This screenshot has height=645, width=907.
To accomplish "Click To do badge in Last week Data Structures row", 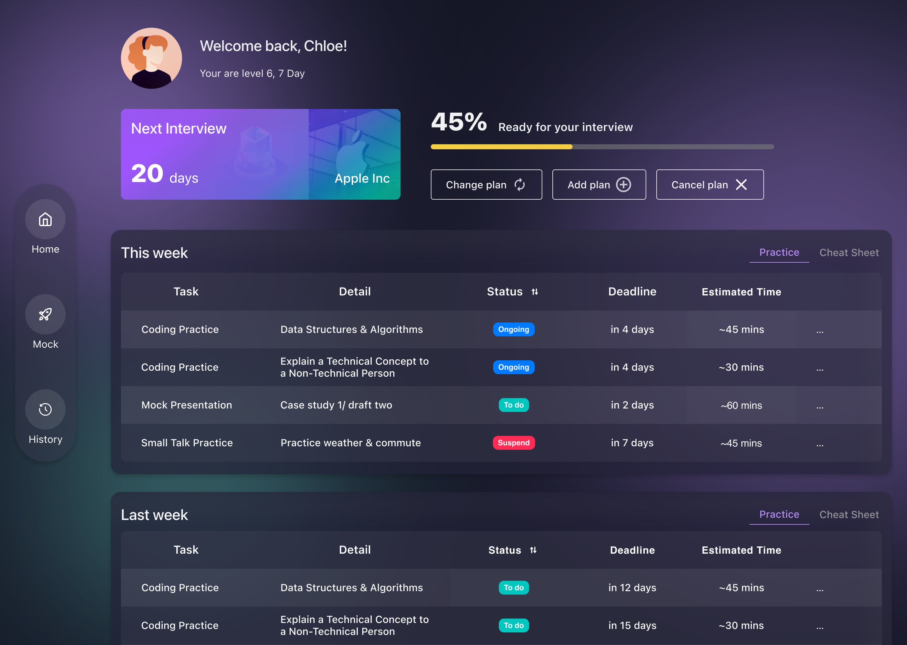I will (x=513, y=588).
